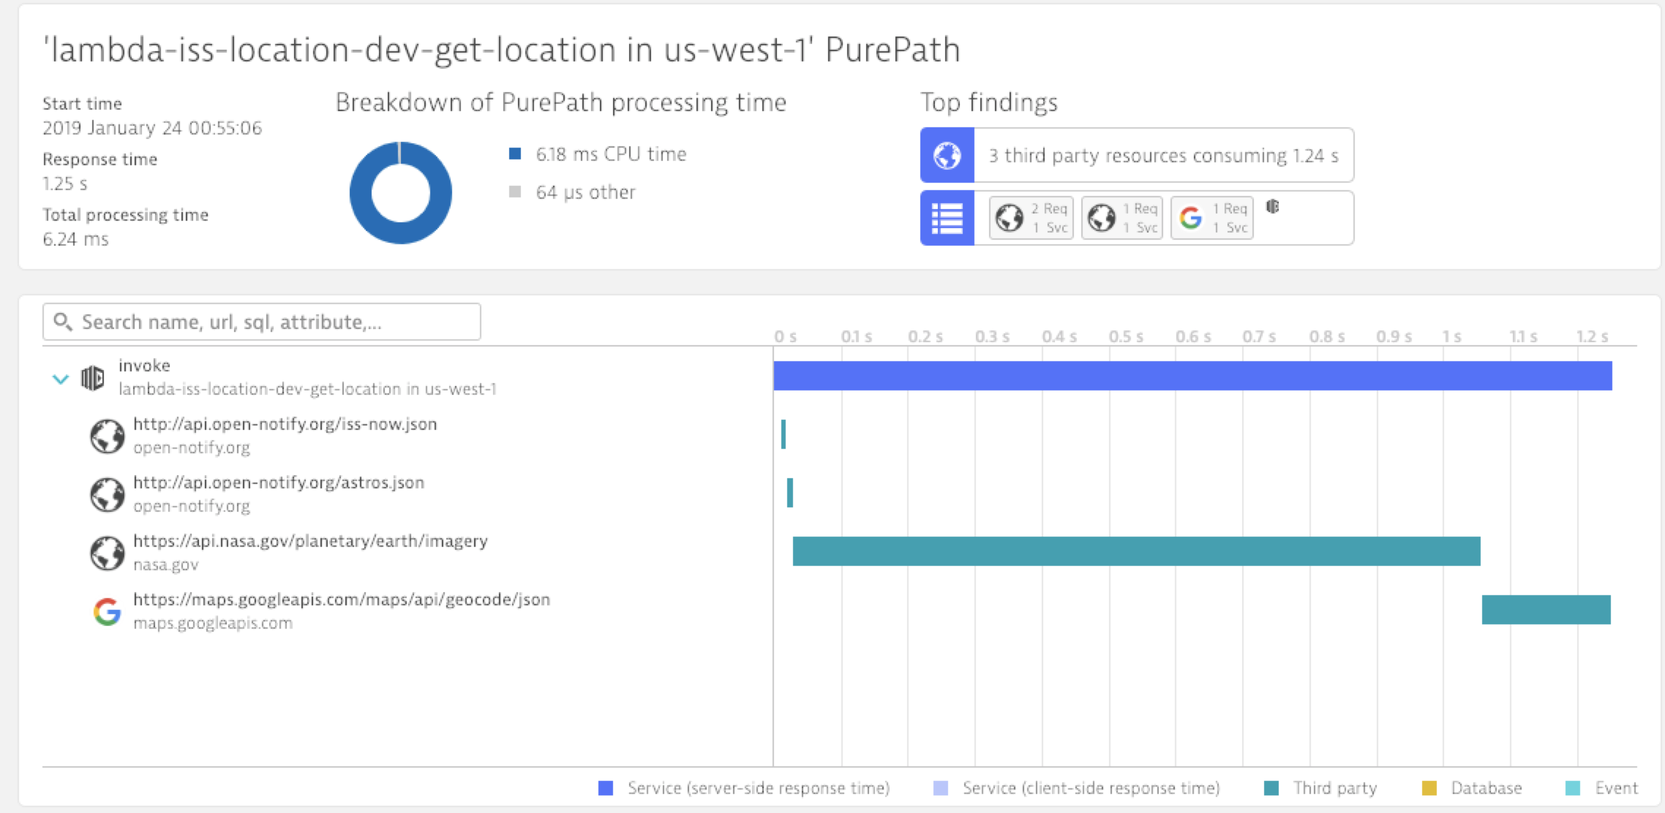Click Google icon beside geocode request
Viewport: 1665px width, 813px height.
(x=108, y=612)
